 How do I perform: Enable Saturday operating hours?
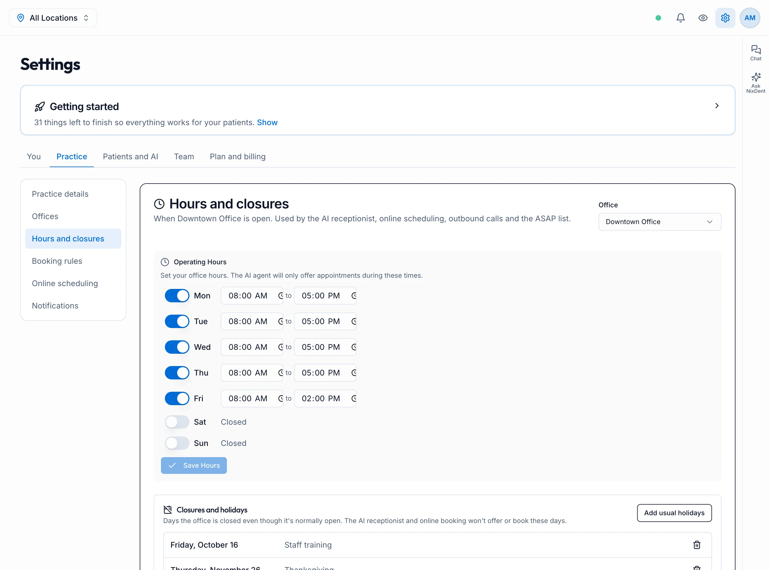[177, 422]
